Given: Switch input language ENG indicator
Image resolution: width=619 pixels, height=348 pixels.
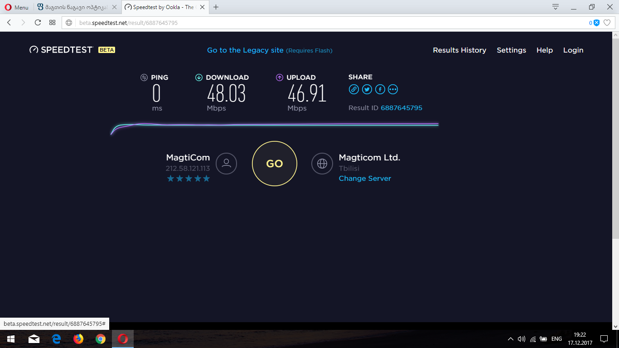Looking at the screenshot, I should tap(556, 339).
